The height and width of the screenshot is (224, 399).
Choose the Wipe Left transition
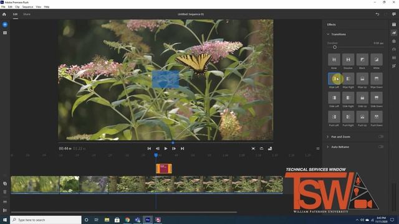[334, 79]
